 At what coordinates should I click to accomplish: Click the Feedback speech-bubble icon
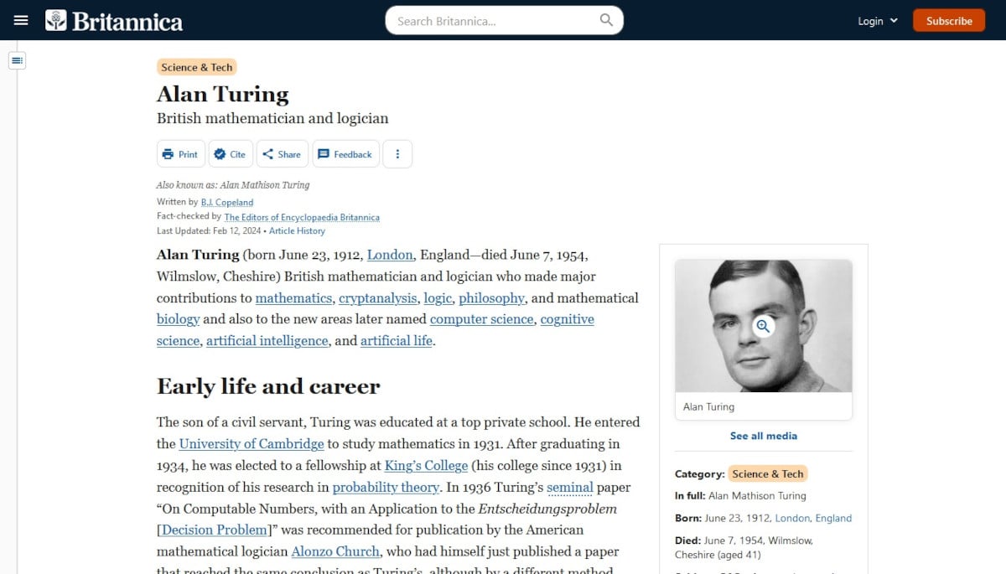tap(324, 153)
